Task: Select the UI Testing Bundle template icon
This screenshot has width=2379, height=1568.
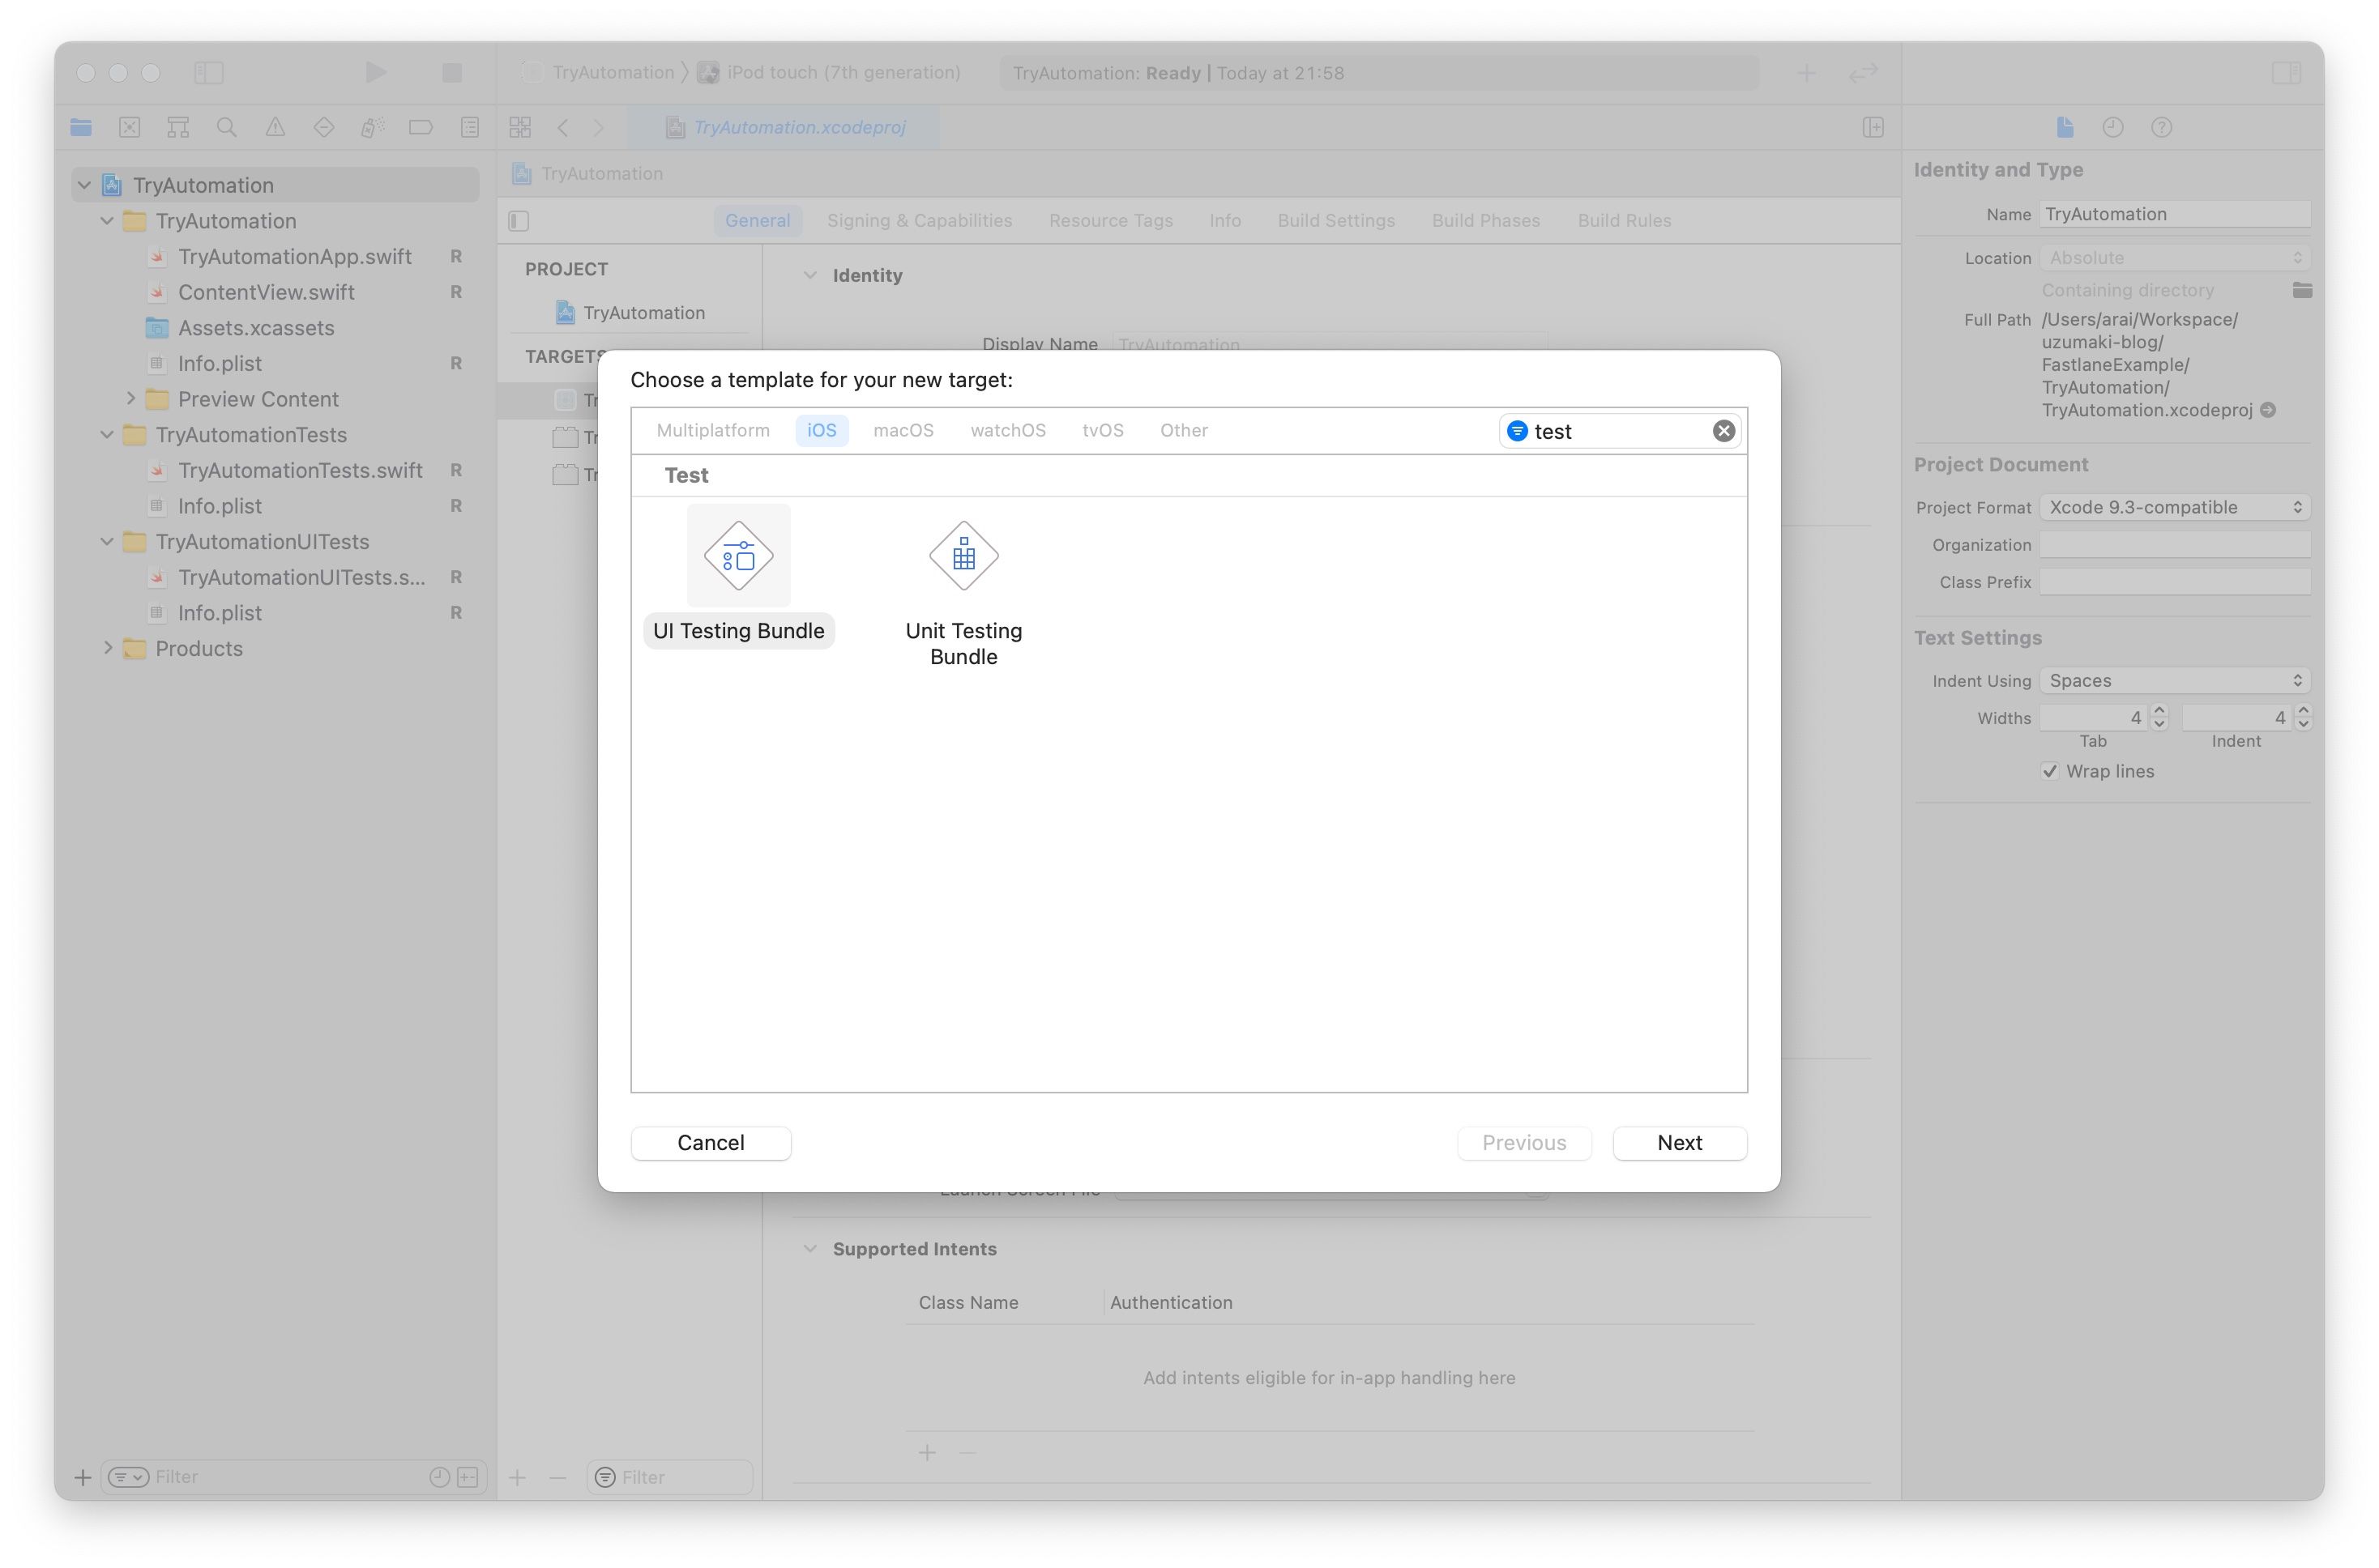Action: [x=738, y=555]
